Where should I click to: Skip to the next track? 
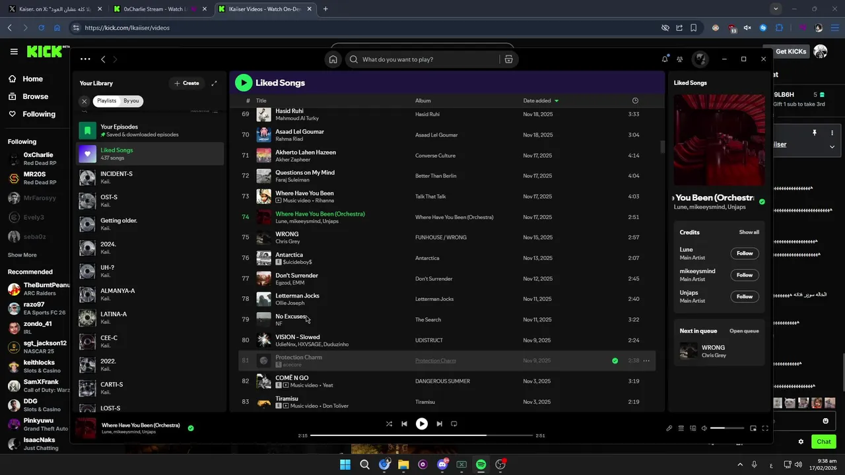click(x=439, y=424)
